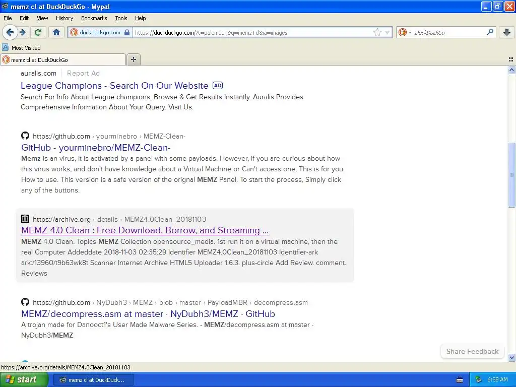The image size is (516, 387).
Task: Open MEMZ/decompress.asm at master result
Action: tap(148, 313)
